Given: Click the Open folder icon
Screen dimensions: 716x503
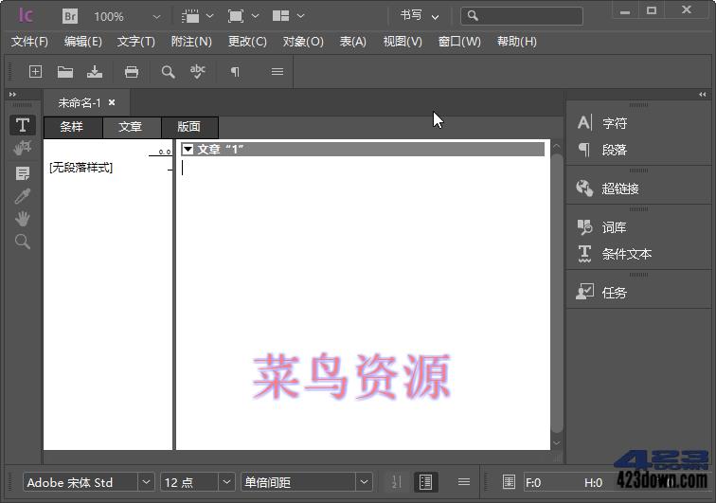Looking at the screenshot, I should coord(64,72).
